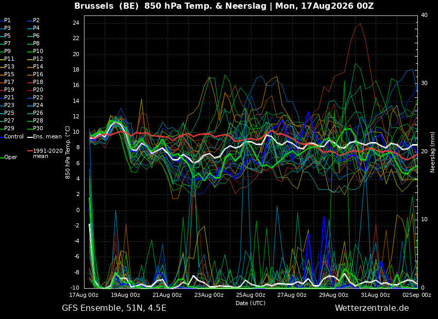The width and height of the screenshot is (438, 319).
Task: Click the P2 legend entry
Action: pyautogui.click(x=34, y=21)
